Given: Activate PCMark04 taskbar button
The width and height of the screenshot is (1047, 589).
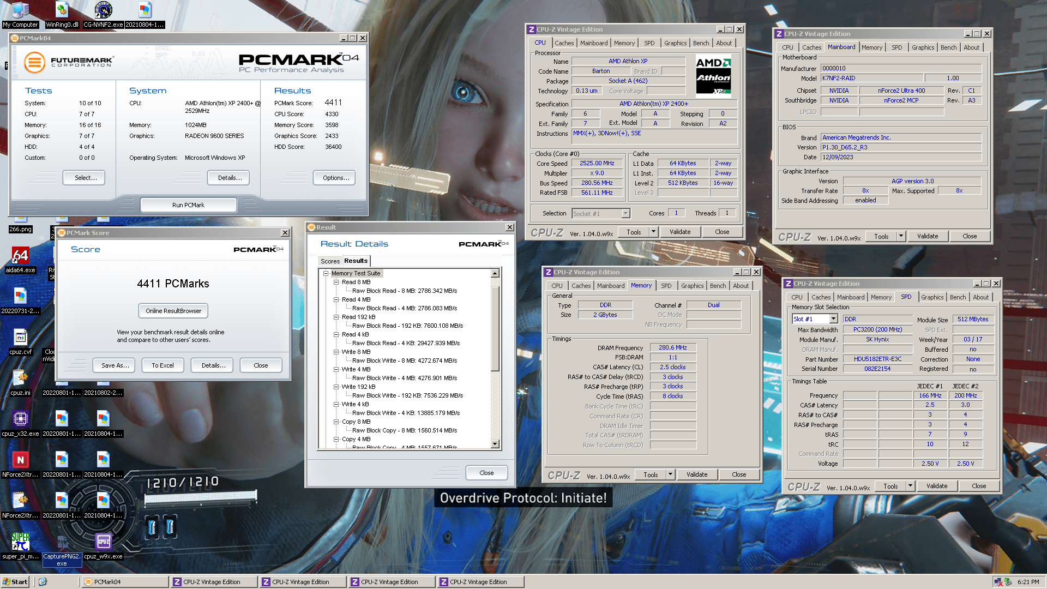Looking at the screenshot, I should (125, 582).
